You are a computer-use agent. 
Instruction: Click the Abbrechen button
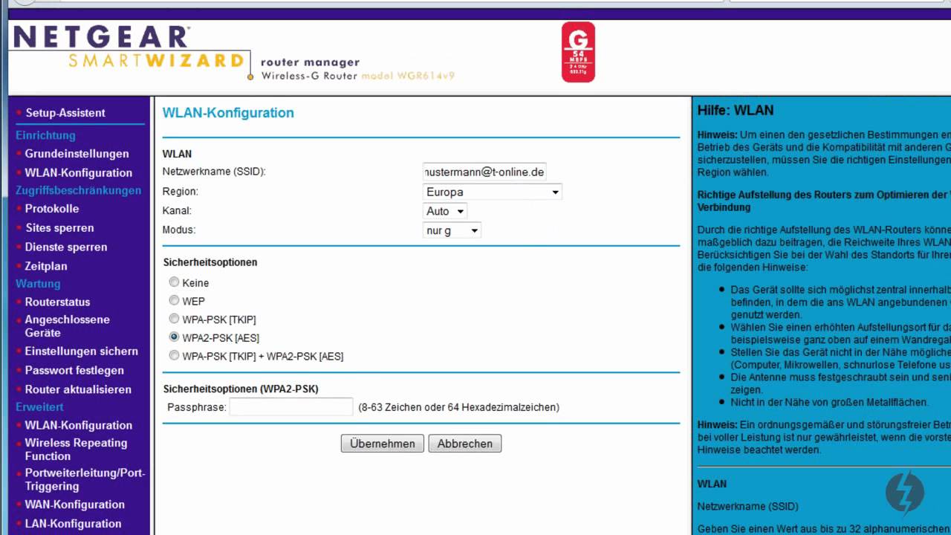click(x=465, y=444)
